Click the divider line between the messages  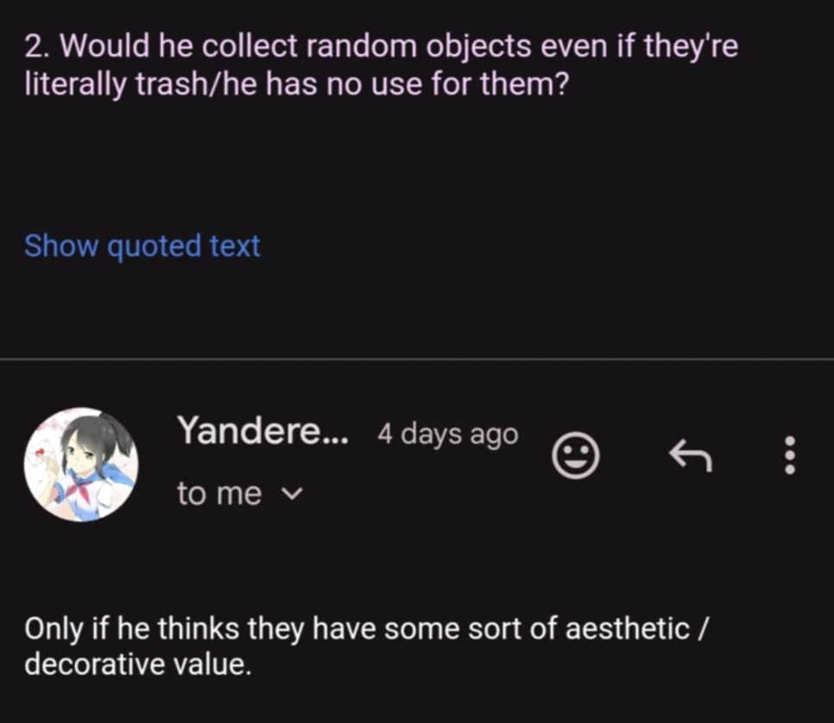[417, 360]
